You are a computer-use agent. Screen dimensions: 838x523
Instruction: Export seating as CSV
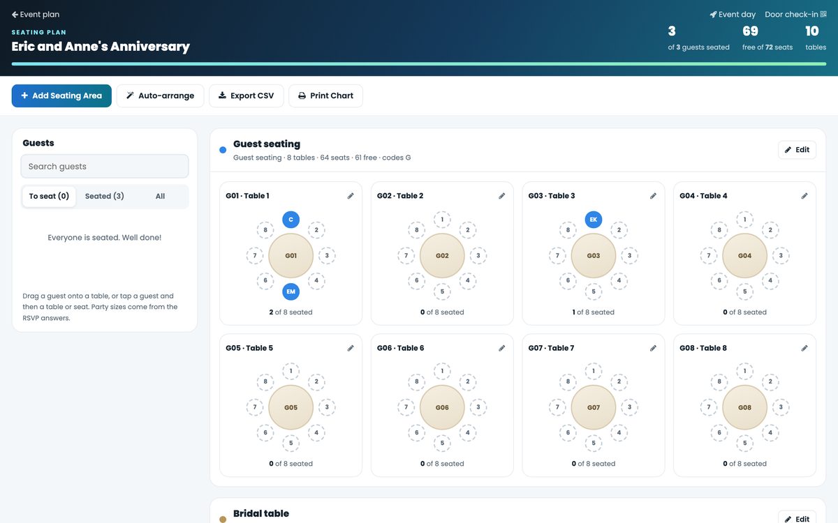click(246, 96)
